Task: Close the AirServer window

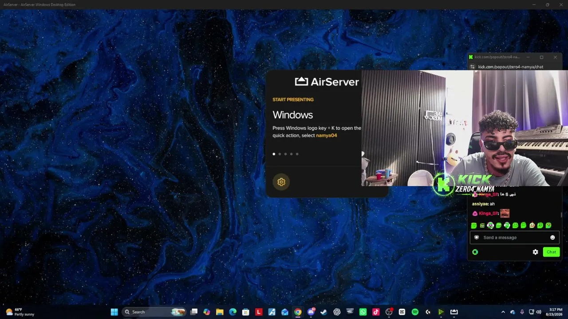Action: point(560,4)
